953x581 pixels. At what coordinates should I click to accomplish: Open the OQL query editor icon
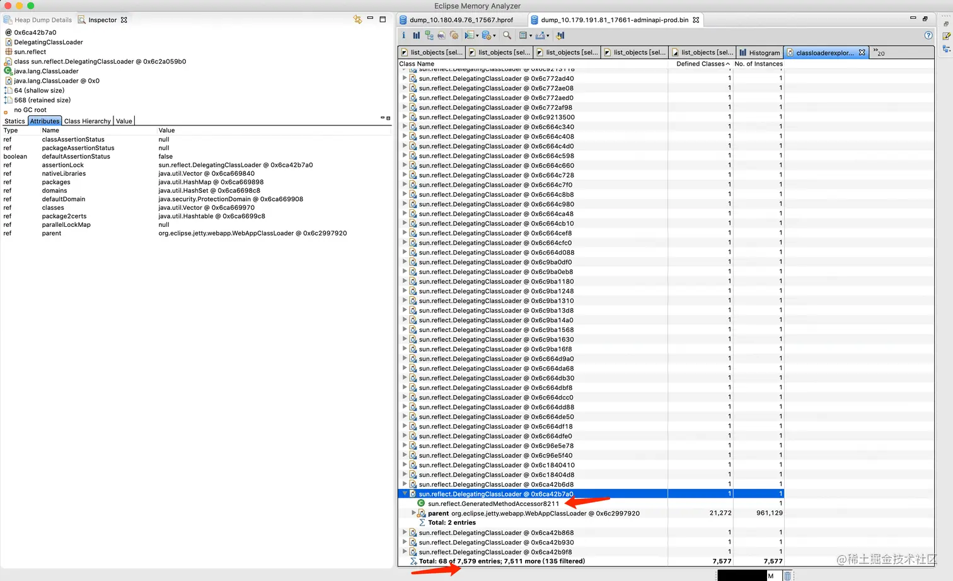441,35
